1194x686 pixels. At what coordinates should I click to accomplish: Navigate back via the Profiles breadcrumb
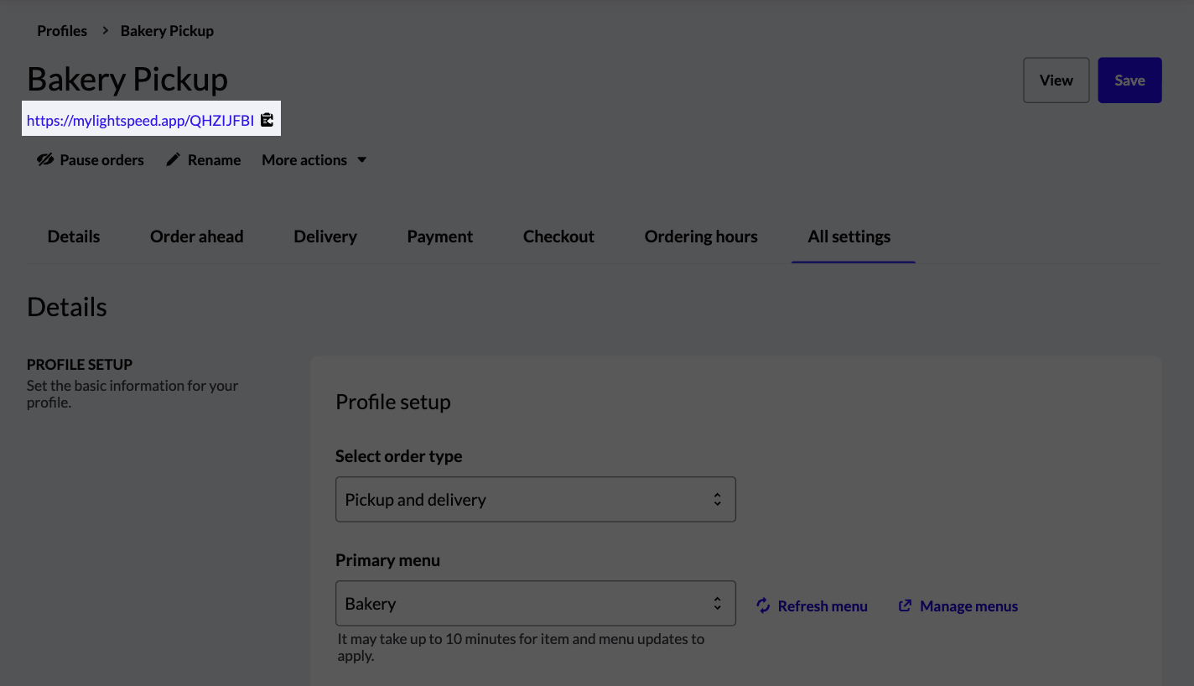[x=61, y=30]
